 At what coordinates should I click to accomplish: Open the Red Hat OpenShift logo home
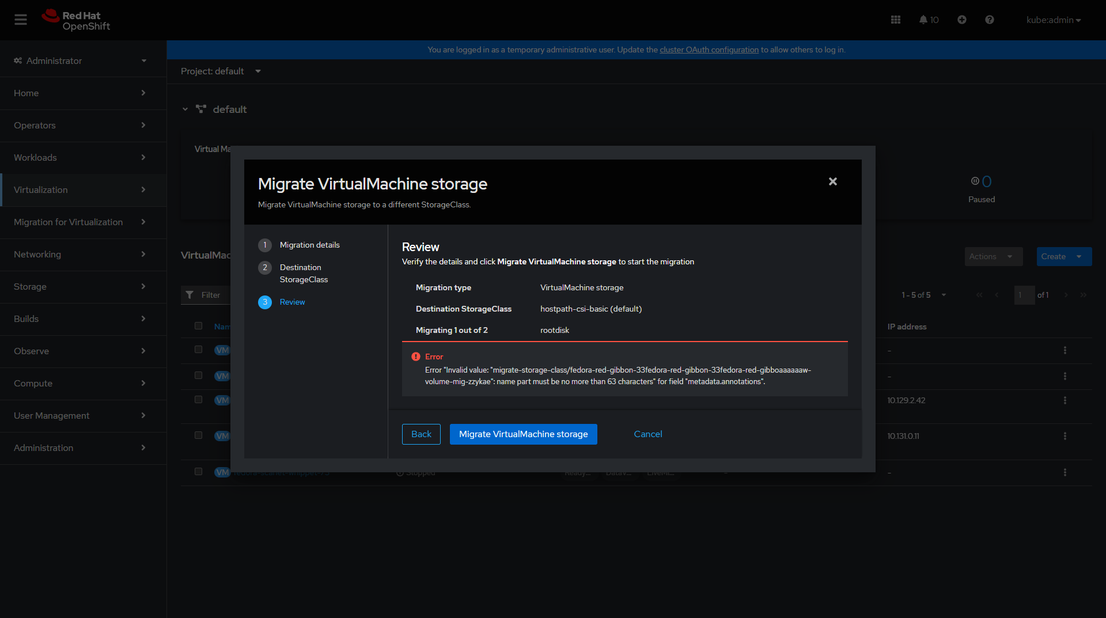(x=75, y=20)
